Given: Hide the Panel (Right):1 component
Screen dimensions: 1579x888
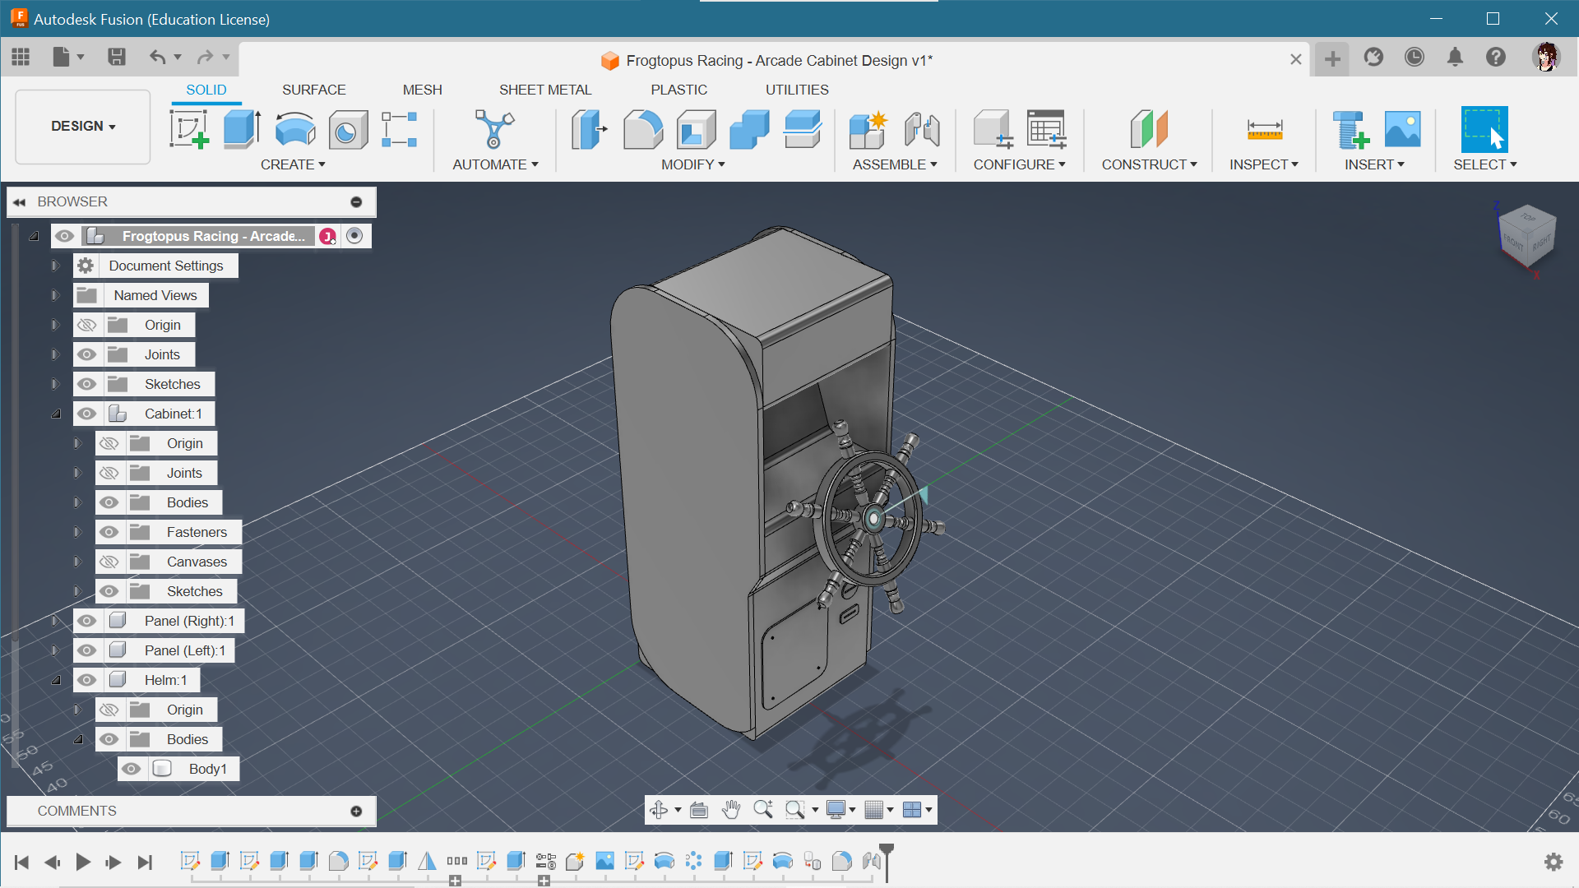Looking at the screenshot, I should [x=87, y=621].
